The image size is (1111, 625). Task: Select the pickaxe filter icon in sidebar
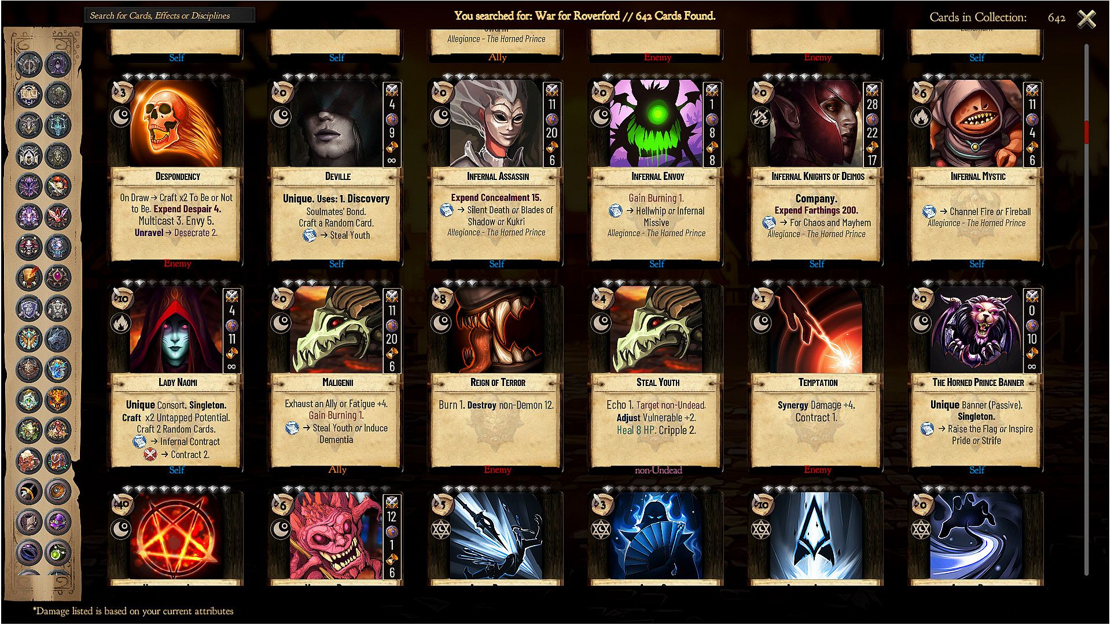(28, 492)
